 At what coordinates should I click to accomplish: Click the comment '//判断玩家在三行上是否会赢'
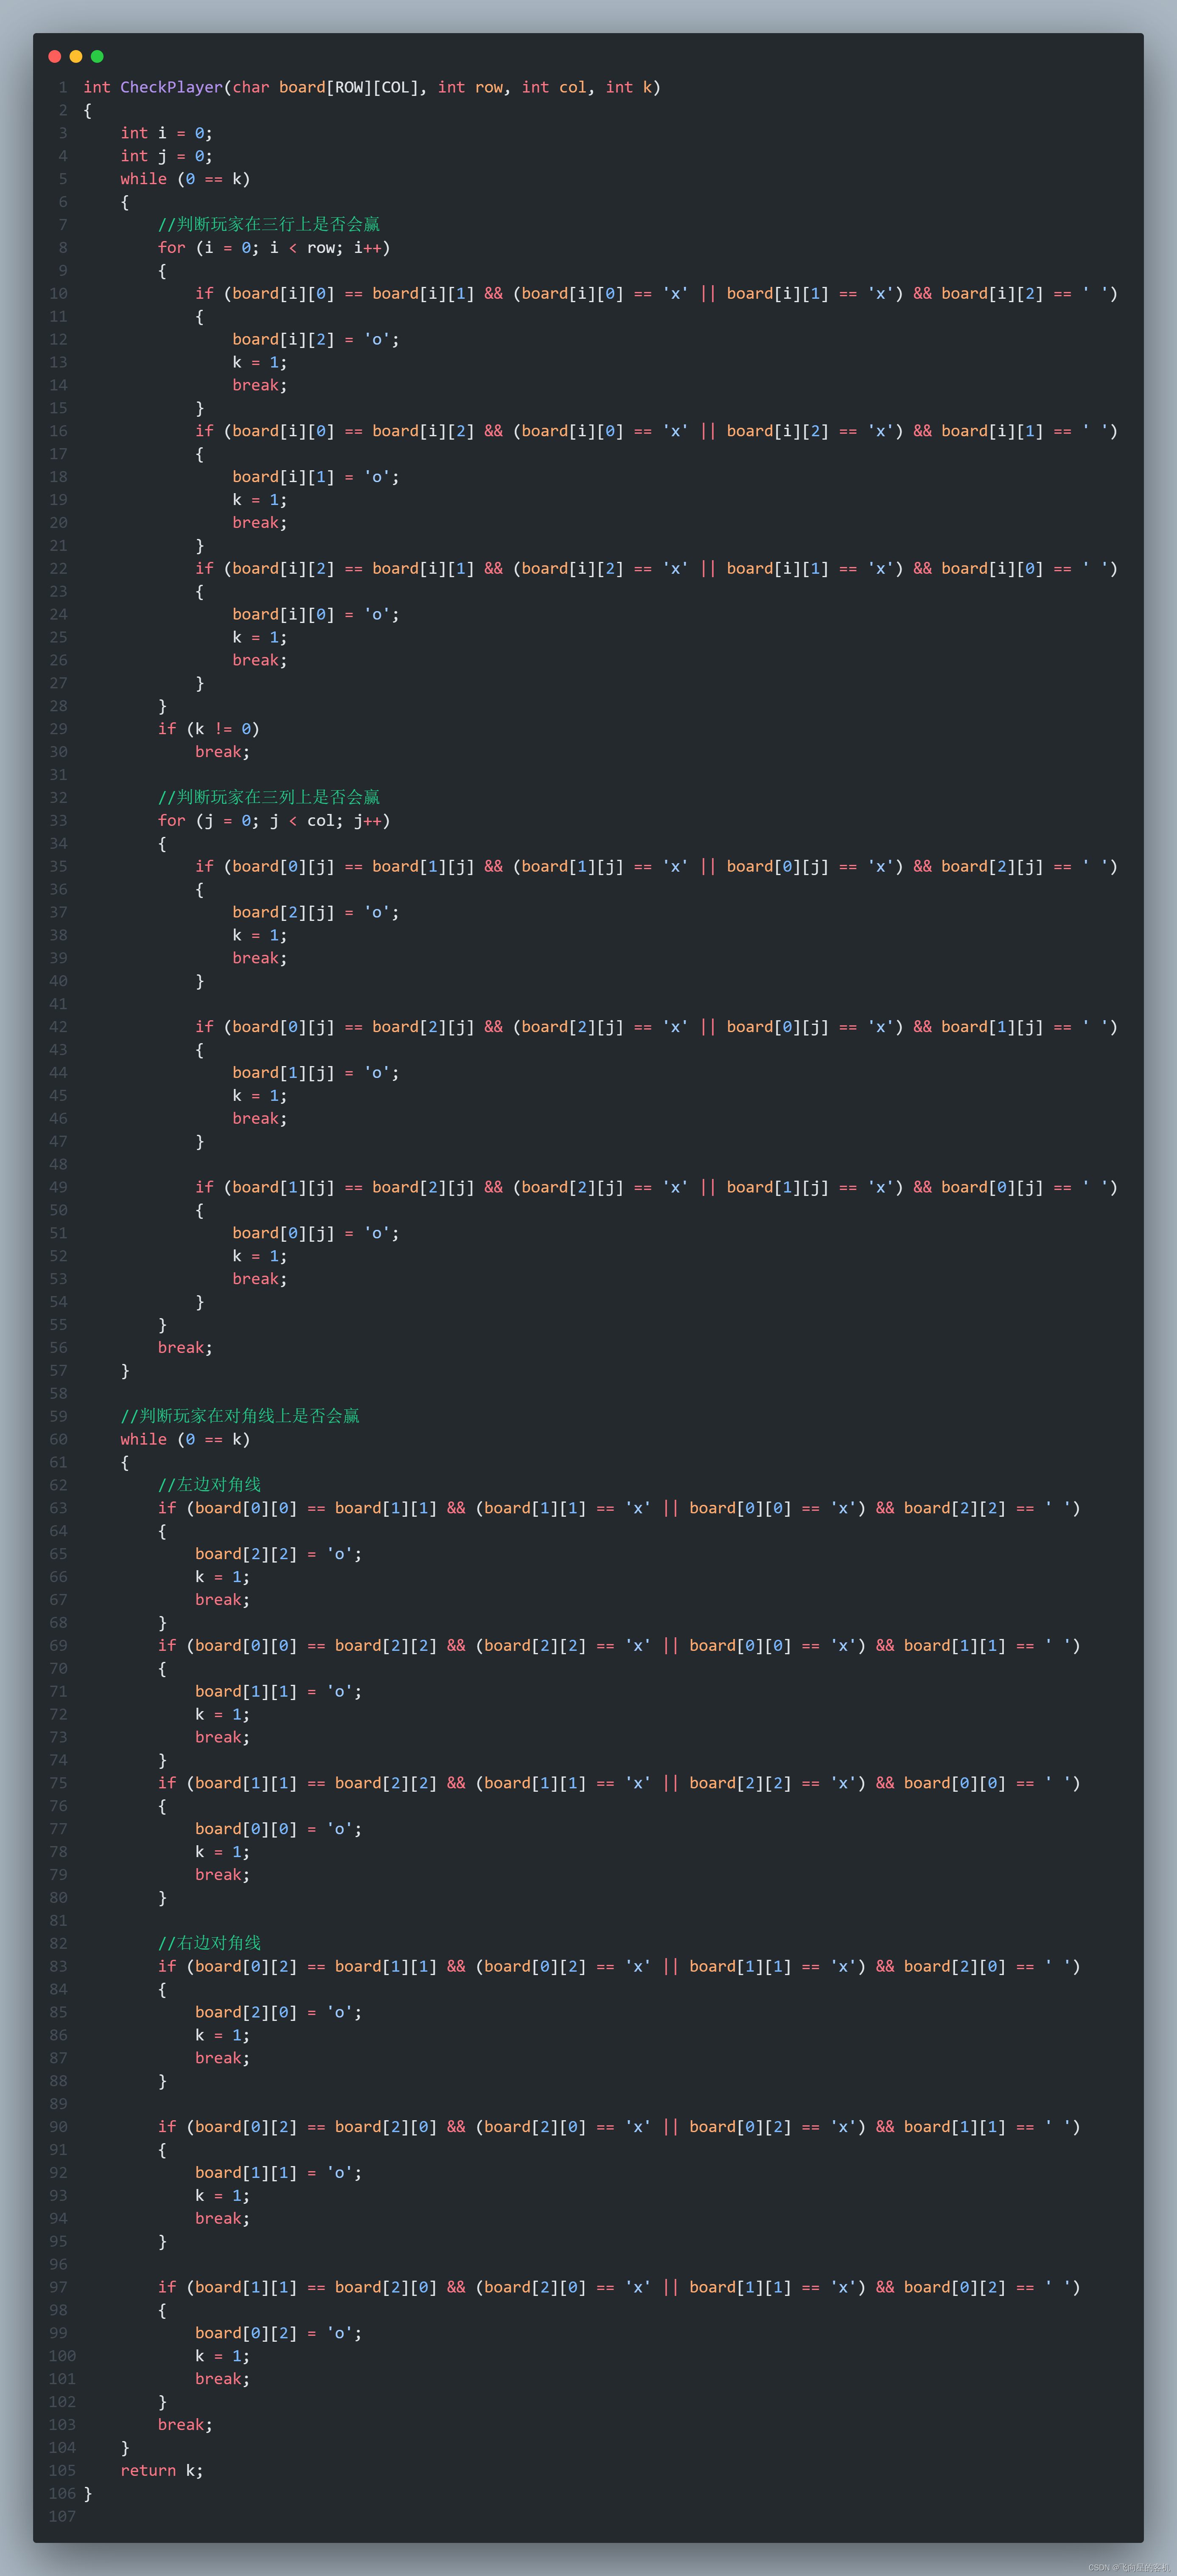(268, 224)
